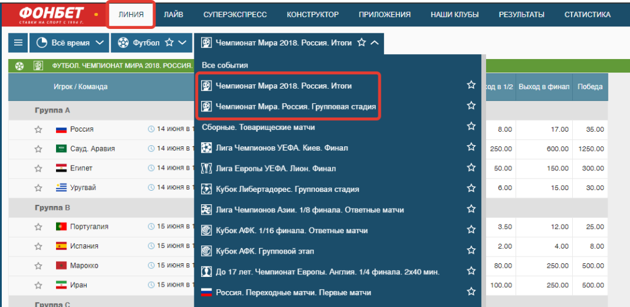
Task: Expand the Футбол sport dropdown arrow
Action: tap(182, 42)
